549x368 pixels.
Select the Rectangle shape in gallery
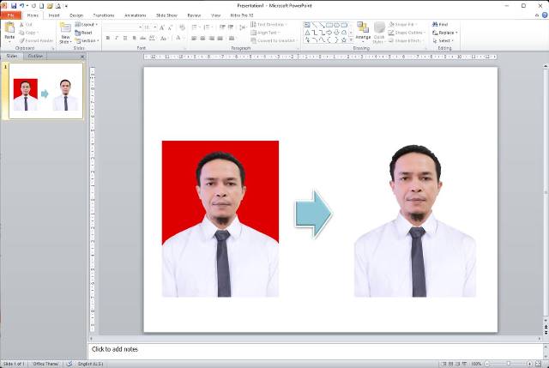(329, 25)
